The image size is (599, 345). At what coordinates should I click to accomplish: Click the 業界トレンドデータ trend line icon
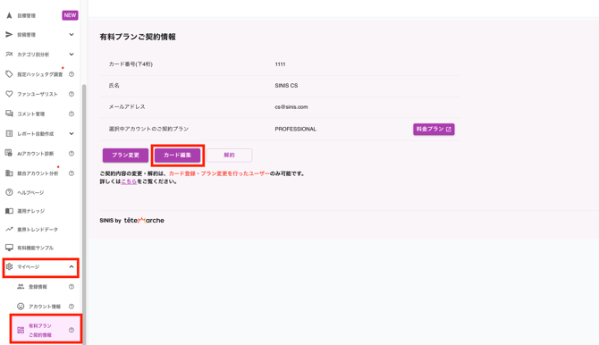pyautogui.click(x=9, y=229)
